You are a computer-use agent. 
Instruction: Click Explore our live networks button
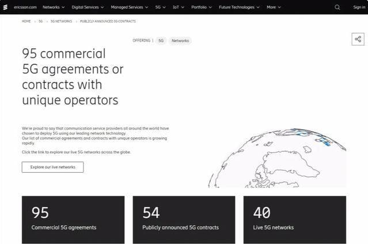point(53,167)
